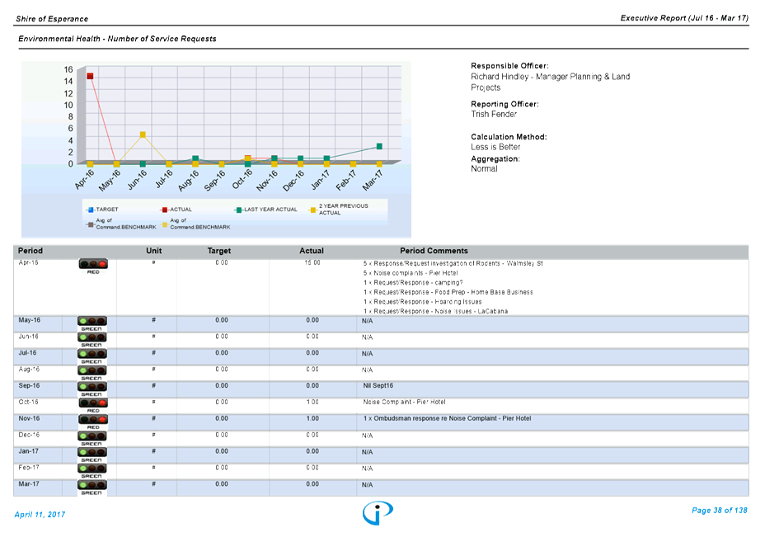Click the Unit column header
The height and width of the screenshot is (542, 765).
coord(153,251)
